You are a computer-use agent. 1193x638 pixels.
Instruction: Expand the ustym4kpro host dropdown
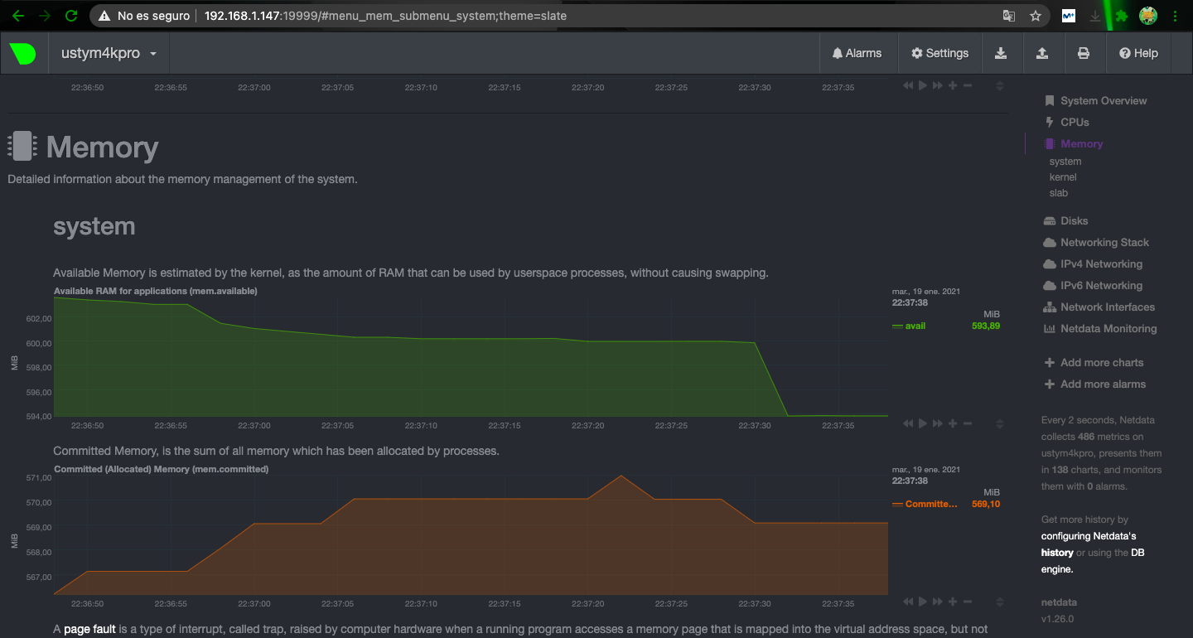point(109,53)
